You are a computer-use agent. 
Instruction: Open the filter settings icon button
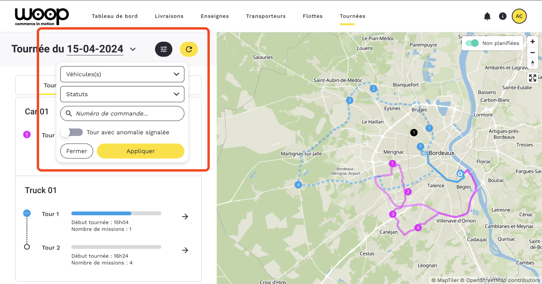(x=164, y=49)
